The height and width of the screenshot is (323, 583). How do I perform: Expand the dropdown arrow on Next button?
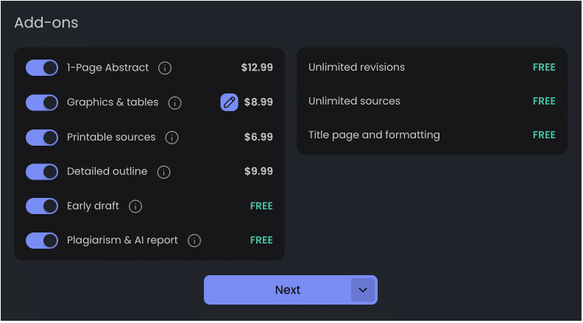pyautogui.click(x=363, y=290)
